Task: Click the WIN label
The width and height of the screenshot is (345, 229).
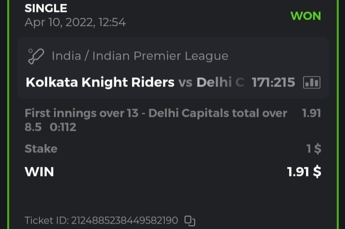Action: point(40,172)
